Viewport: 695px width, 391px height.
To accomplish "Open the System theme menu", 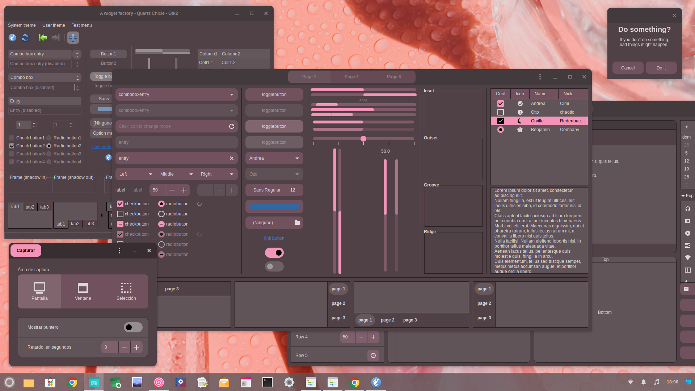I will click(x=22, y=25).
